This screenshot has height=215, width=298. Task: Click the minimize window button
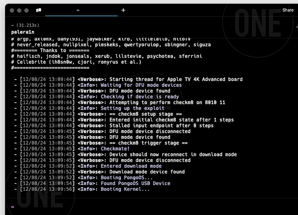point(19,10)
